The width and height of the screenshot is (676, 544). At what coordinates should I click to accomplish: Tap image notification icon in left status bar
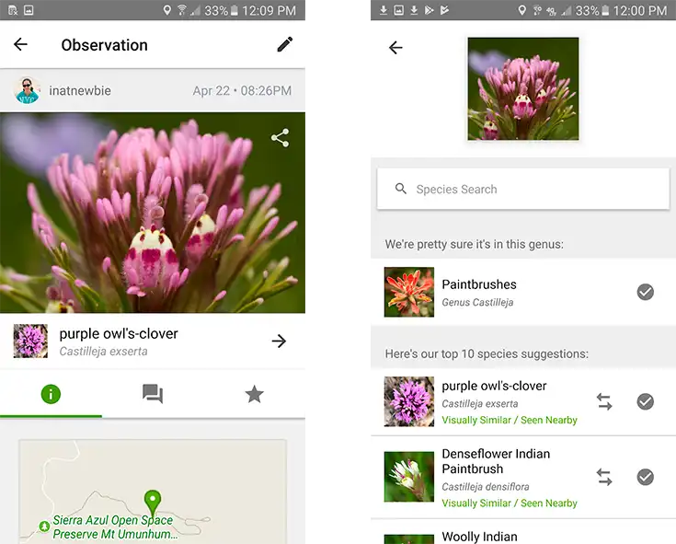point(29,10)
